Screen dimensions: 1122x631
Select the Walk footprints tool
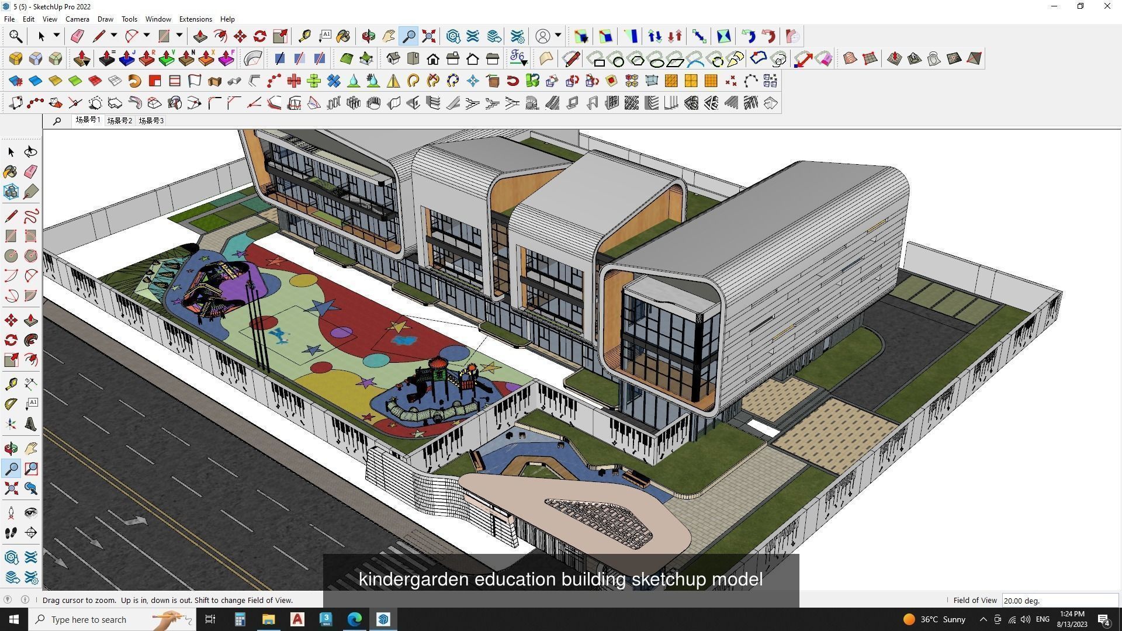[11, 533]
